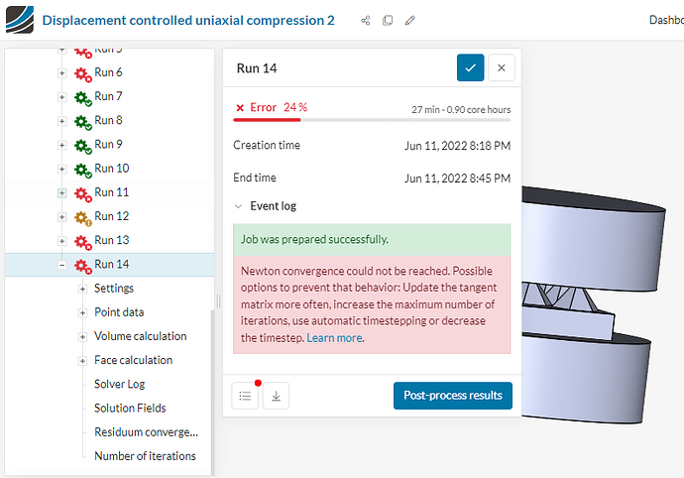This screenshot has height=478, width=684.
Task: Open the Number of iterations plot
Action: (145, 456)
